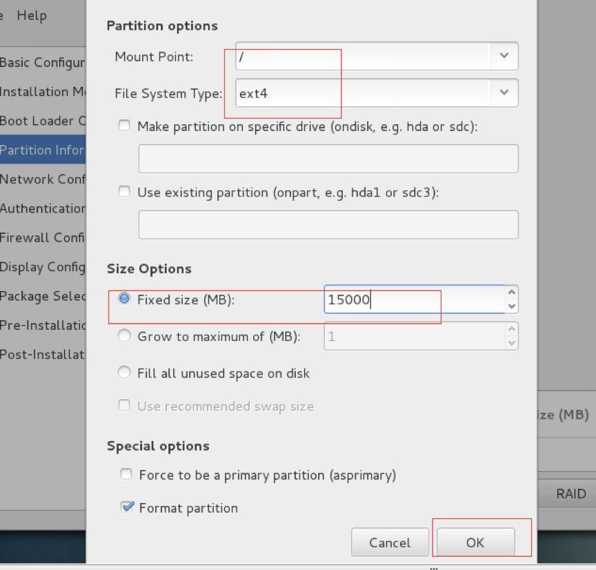Decrease Fixed size value with down arrow
Image resolution: width=596 pixels, height=570 pixels.
(511, 306)
